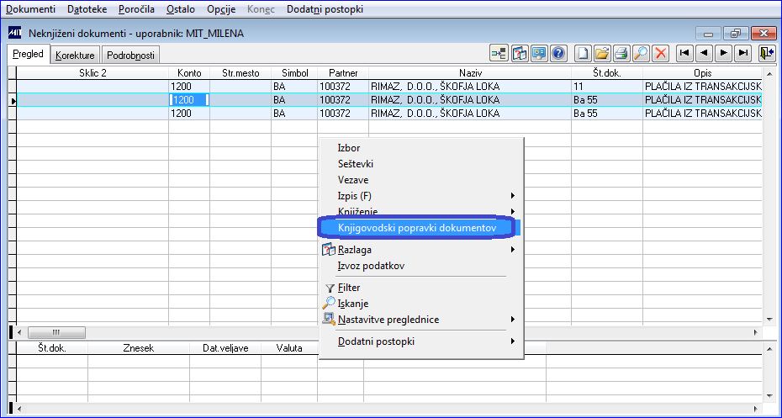Click the Partner column header
This screenshot has width=782, height=418.
(343, 73)
